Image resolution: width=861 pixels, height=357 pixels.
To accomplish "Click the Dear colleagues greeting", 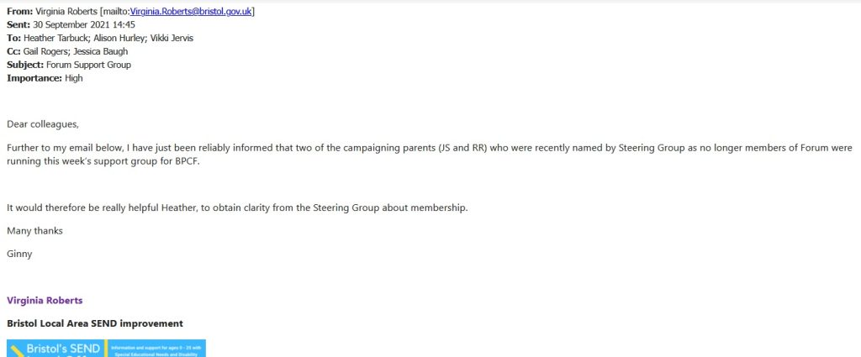I will [42, 124].
